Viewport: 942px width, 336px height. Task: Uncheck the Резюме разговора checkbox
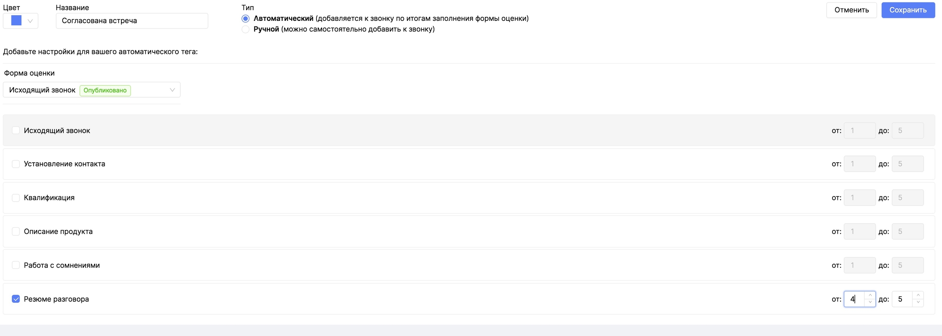coord(16,299)
